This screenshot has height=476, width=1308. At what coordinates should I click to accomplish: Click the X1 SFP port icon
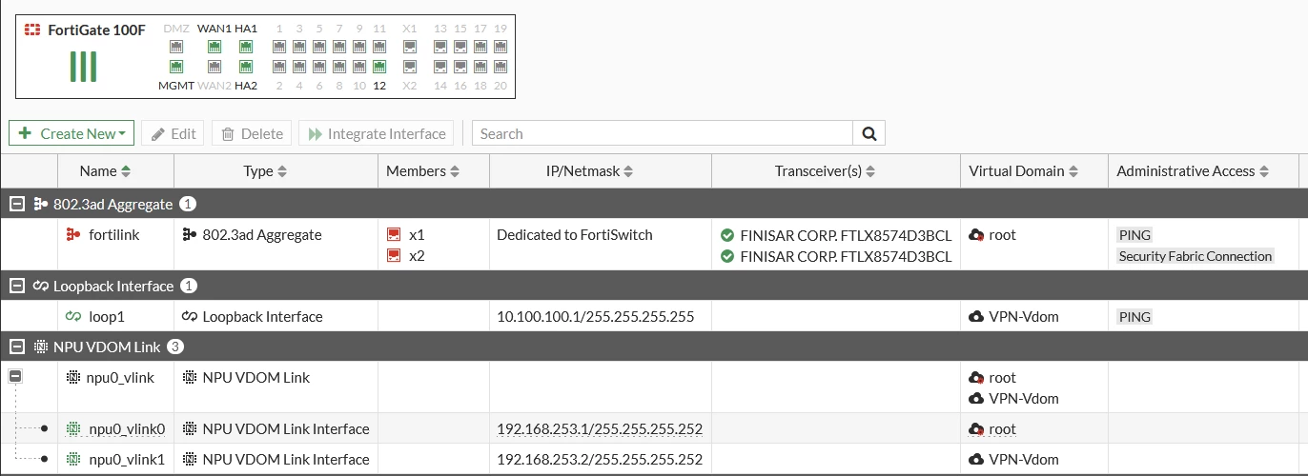click(410, 46)
